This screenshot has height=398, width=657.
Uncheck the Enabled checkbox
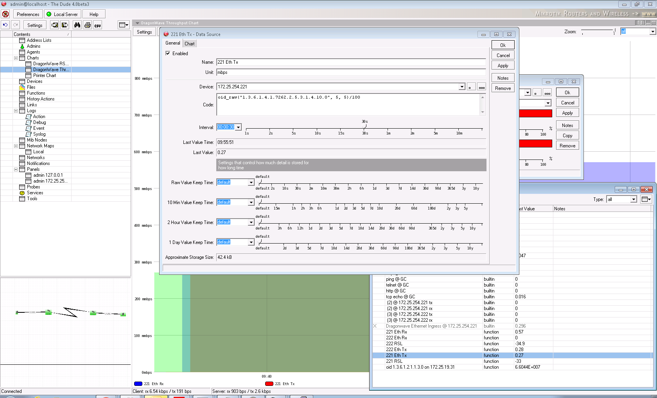168,54
